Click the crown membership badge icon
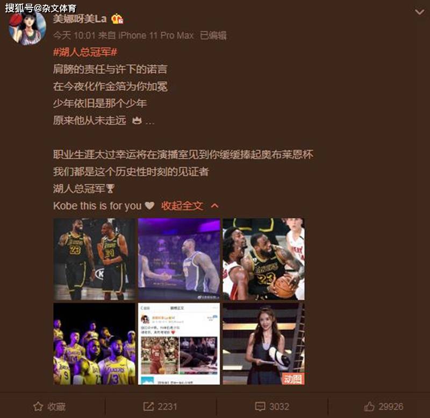 click(117, 19)
